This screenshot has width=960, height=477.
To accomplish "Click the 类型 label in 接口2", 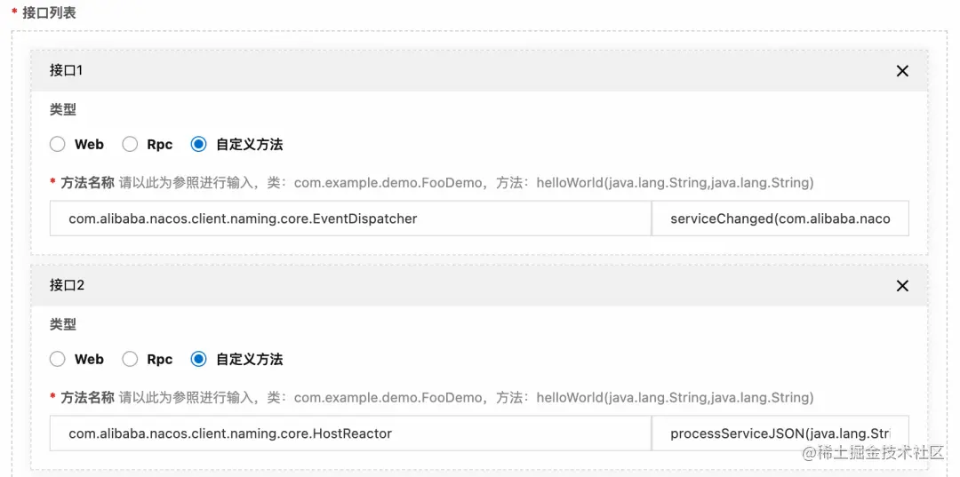I will pyautogui.click(x=63, y=324).
